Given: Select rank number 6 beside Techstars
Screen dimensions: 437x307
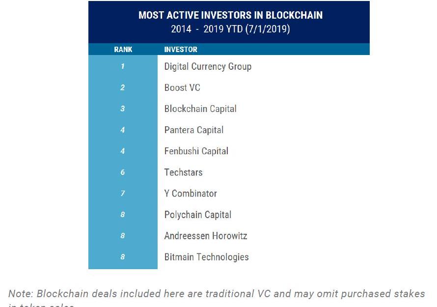Looking at the screenshot, I should point(123,172).
